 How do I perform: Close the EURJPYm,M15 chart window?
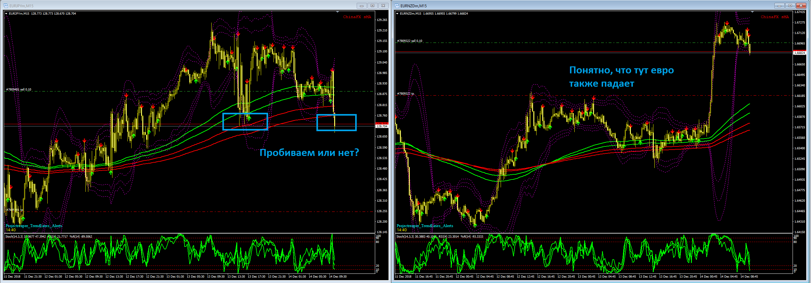point(383,6)
